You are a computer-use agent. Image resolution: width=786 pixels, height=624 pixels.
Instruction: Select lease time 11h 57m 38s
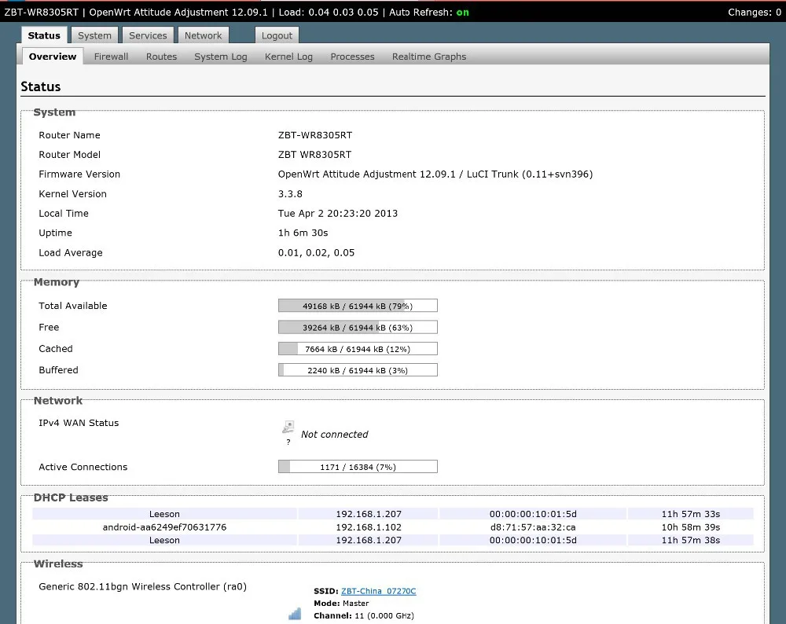coord(691,540)
